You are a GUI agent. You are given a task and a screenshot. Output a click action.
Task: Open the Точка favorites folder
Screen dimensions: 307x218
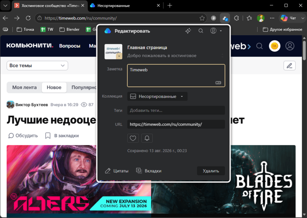click(x=25, y=30)
